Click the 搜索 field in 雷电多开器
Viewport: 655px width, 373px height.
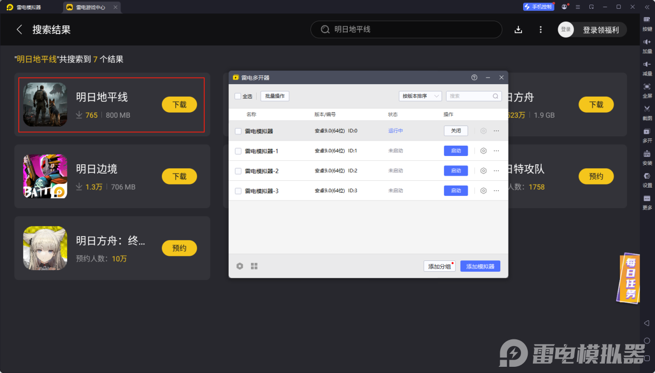(x=474, y=96)
